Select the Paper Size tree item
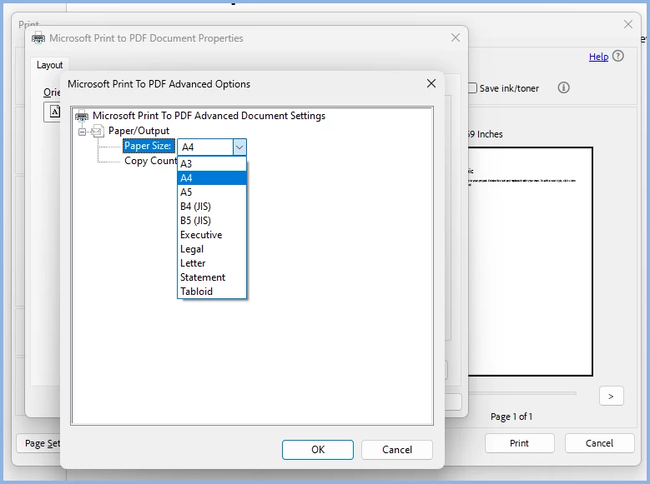Viewport: 650px width, 484px height. click(x=149, y=146)
